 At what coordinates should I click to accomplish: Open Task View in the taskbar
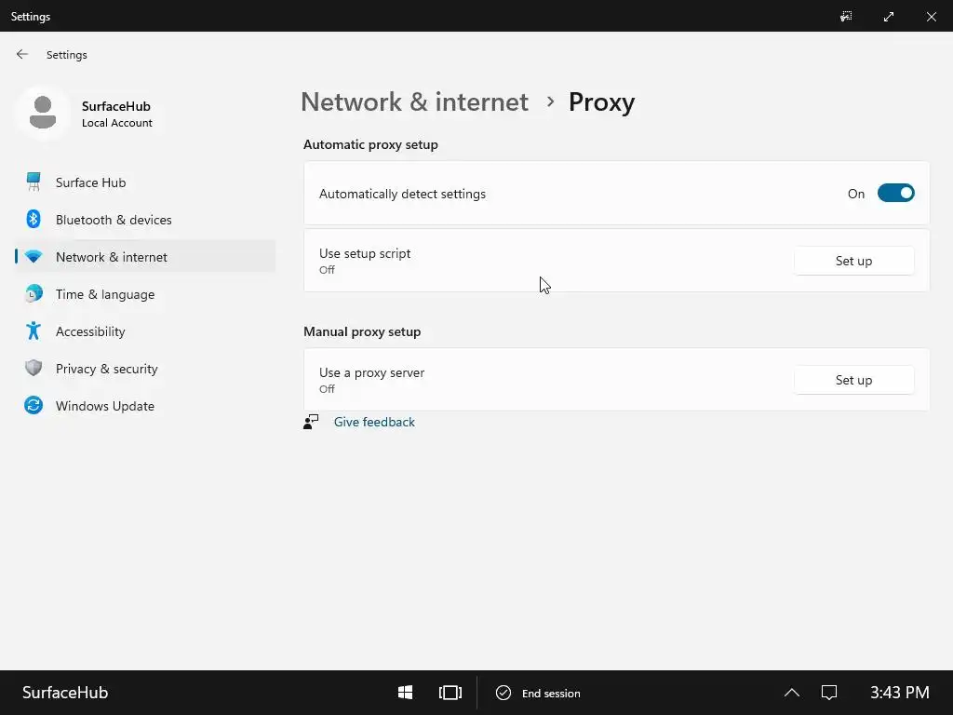click(450, 693)
